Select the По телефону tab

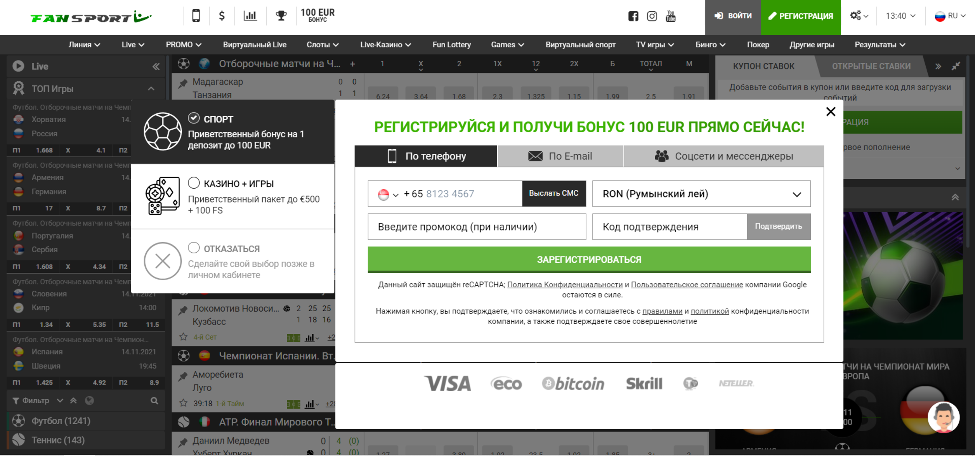tap(426, 156)
